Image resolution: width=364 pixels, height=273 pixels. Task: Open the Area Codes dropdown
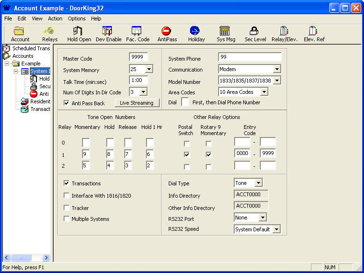(264, 92)
